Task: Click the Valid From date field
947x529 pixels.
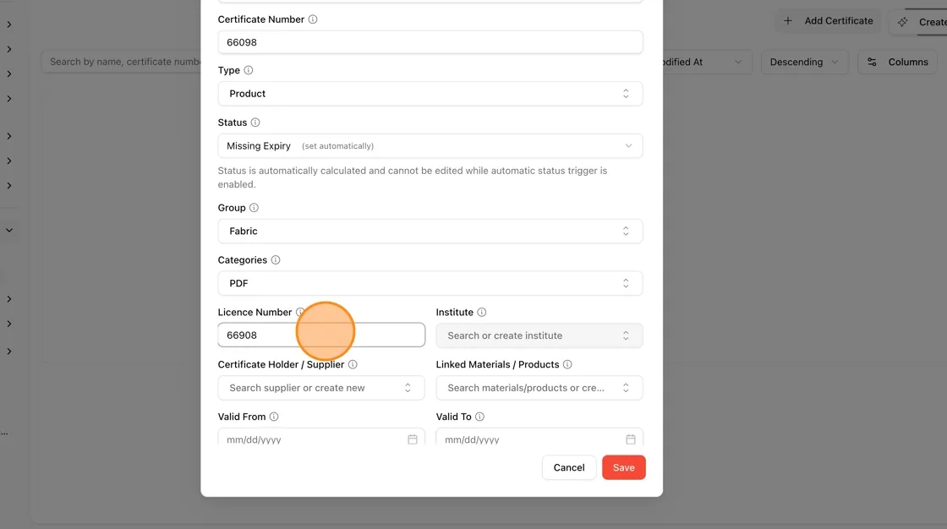Action: click(321, 437)
